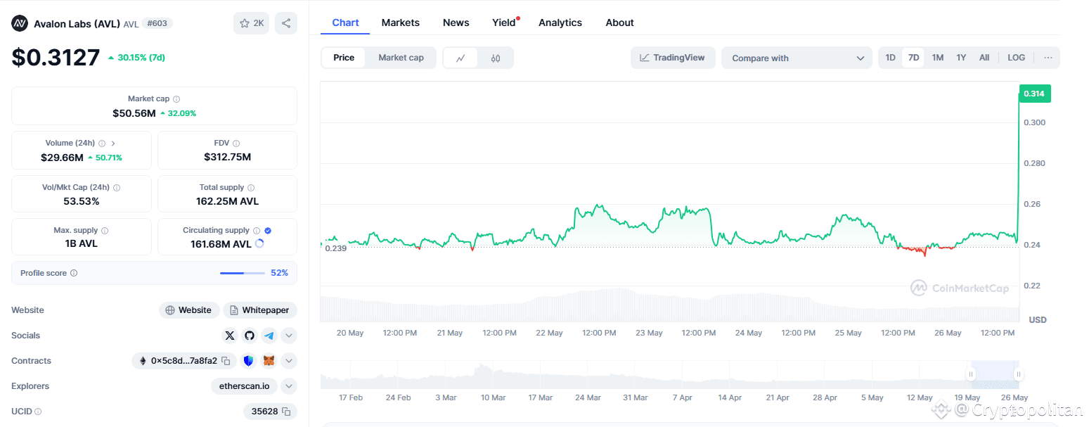Open Avalon Labs X (Twitter) profile icon
The width and height of the screenshot is (1089, 427).
(x=230, y=336)
